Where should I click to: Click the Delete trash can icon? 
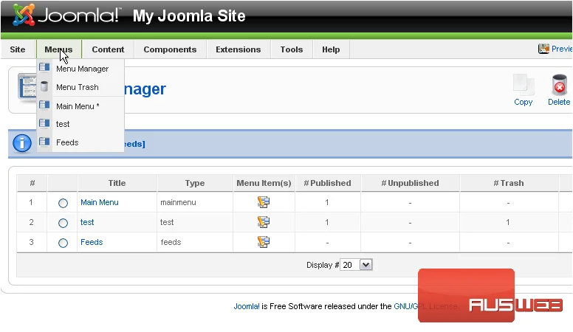(559, 85)
